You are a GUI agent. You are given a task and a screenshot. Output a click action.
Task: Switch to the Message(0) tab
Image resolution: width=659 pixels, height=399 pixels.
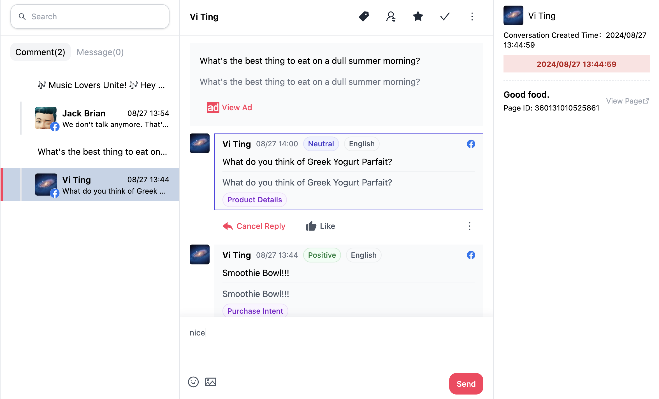click(x=100, y=52)
